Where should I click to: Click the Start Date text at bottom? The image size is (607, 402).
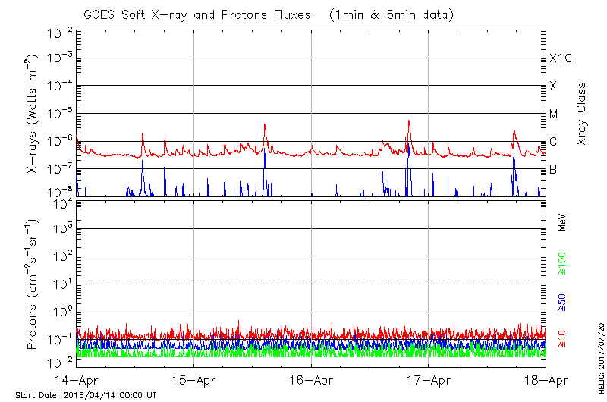pyautogui.click(x=86, y=396)
